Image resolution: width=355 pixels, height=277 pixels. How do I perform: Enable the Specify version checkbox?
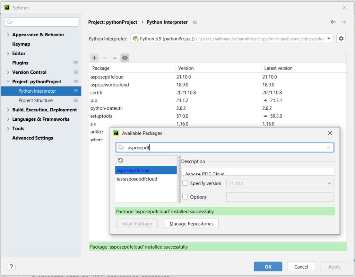click(185, 183)
